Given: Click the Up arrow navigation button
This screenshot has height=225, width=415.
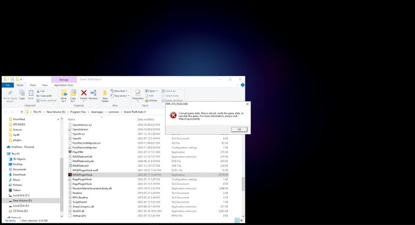Looking at the screenshot, I should (22, 112).
